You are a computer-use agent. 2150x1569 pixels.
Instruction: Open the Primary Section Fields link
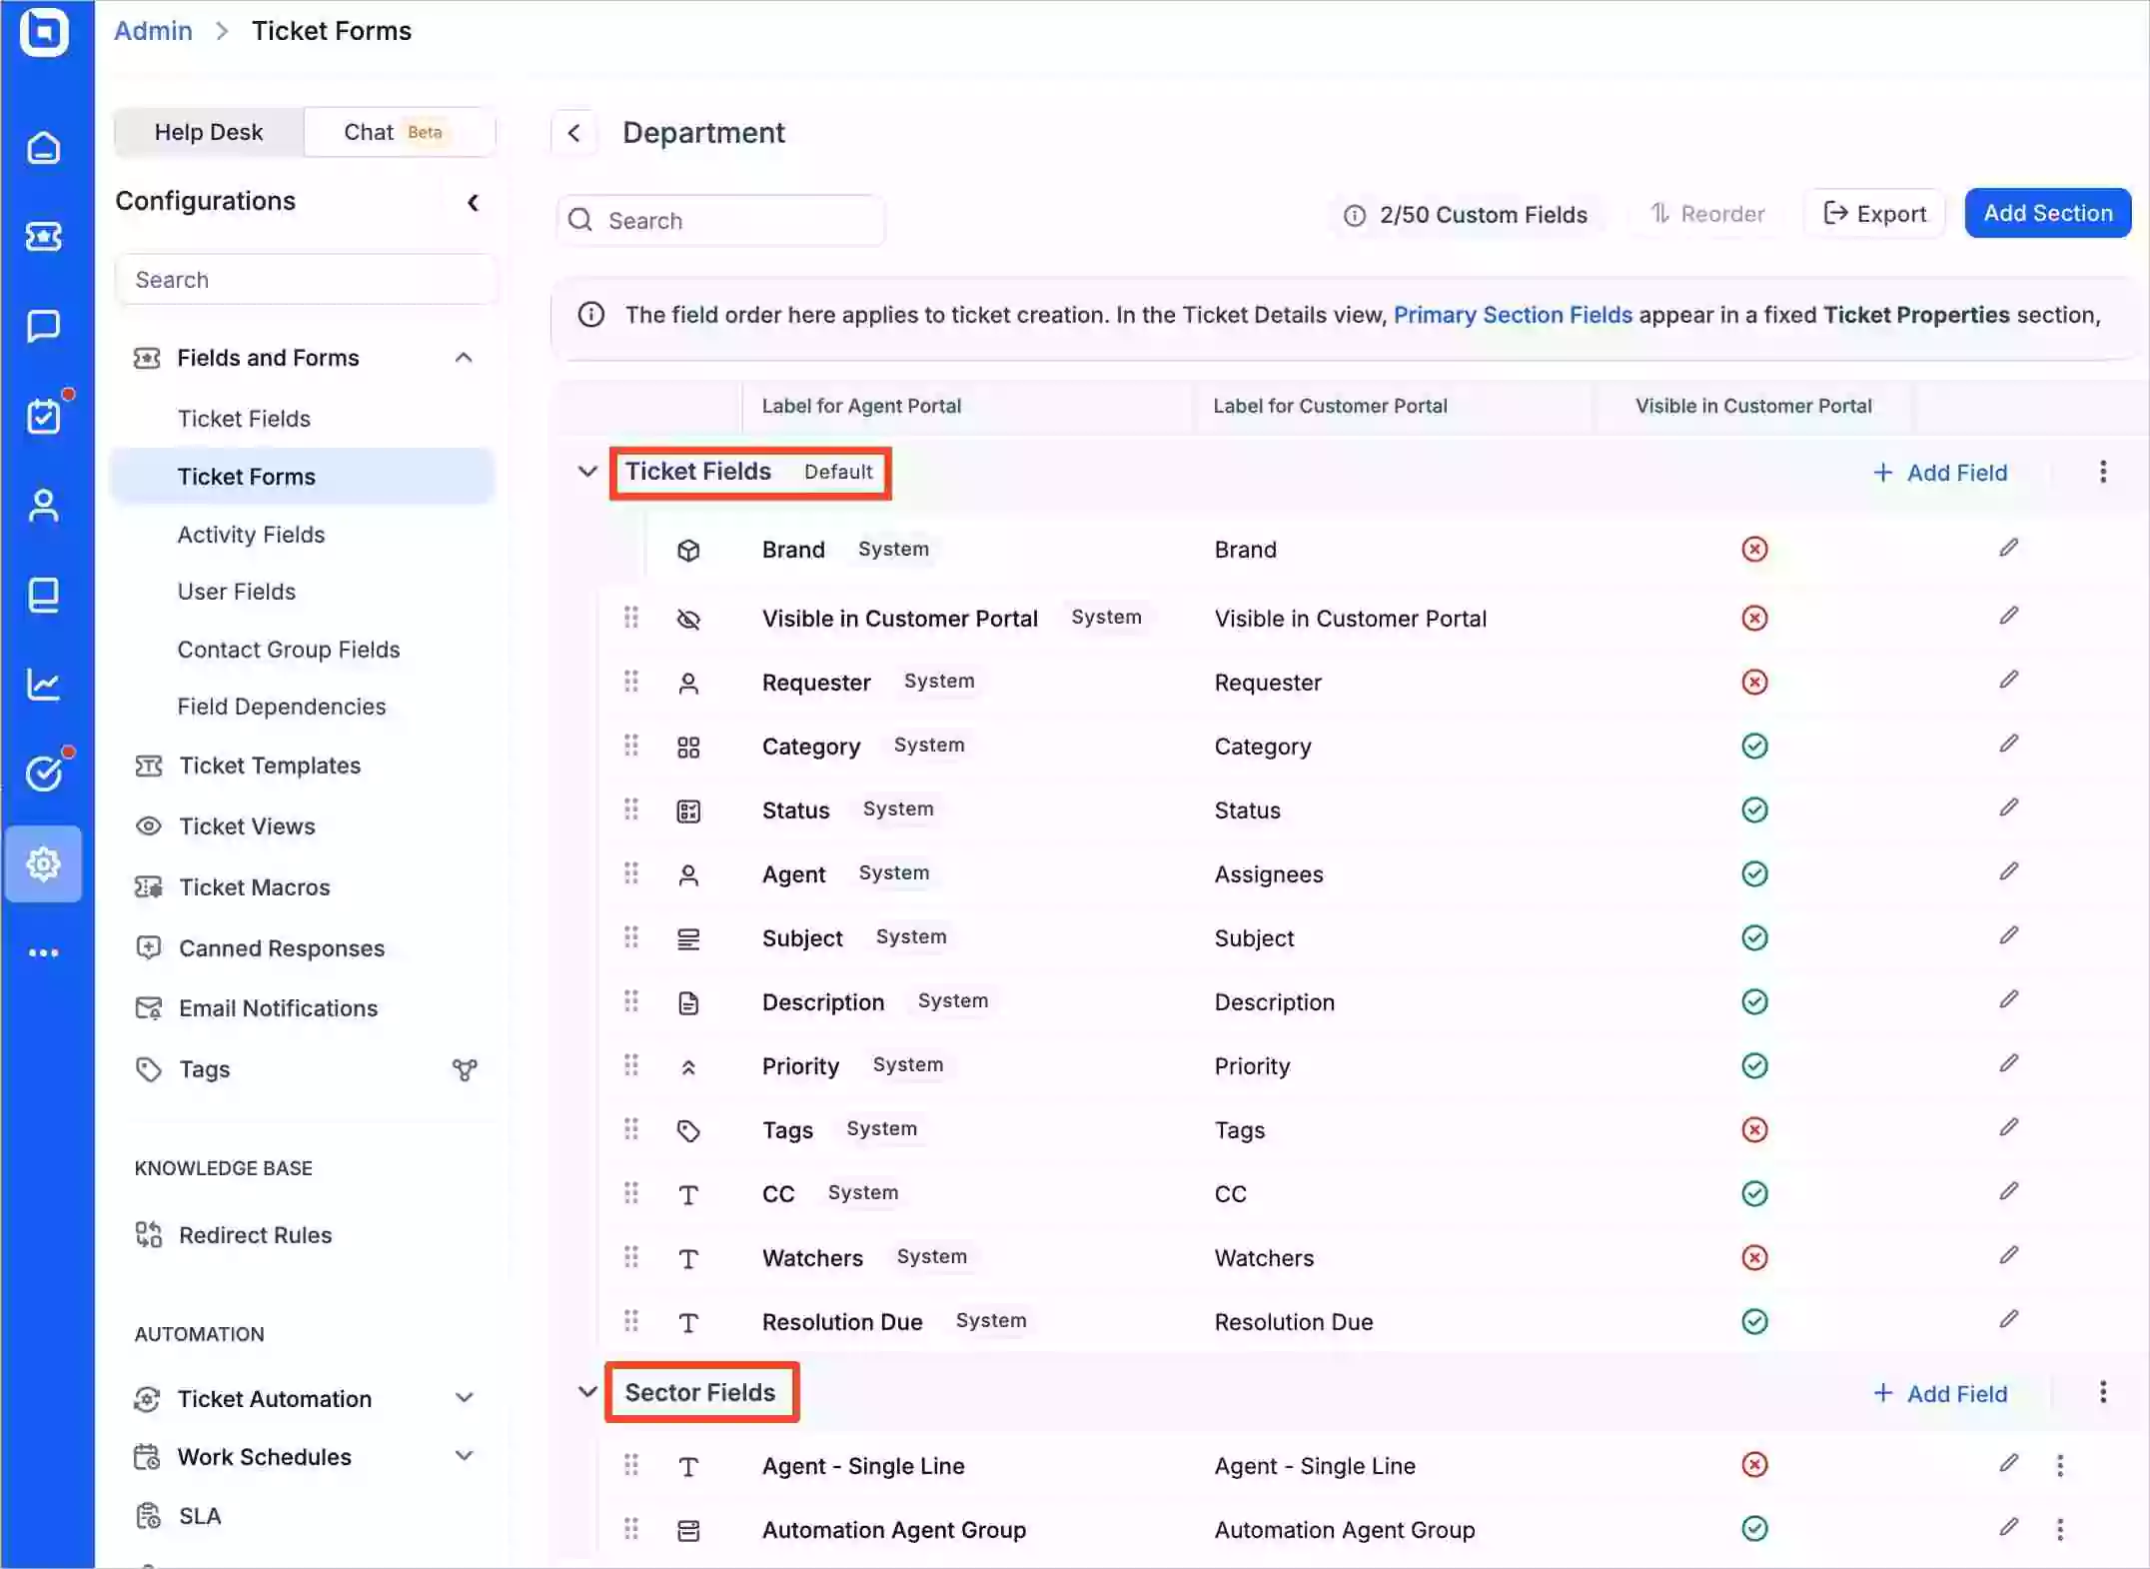click(x=1513, y=315)
